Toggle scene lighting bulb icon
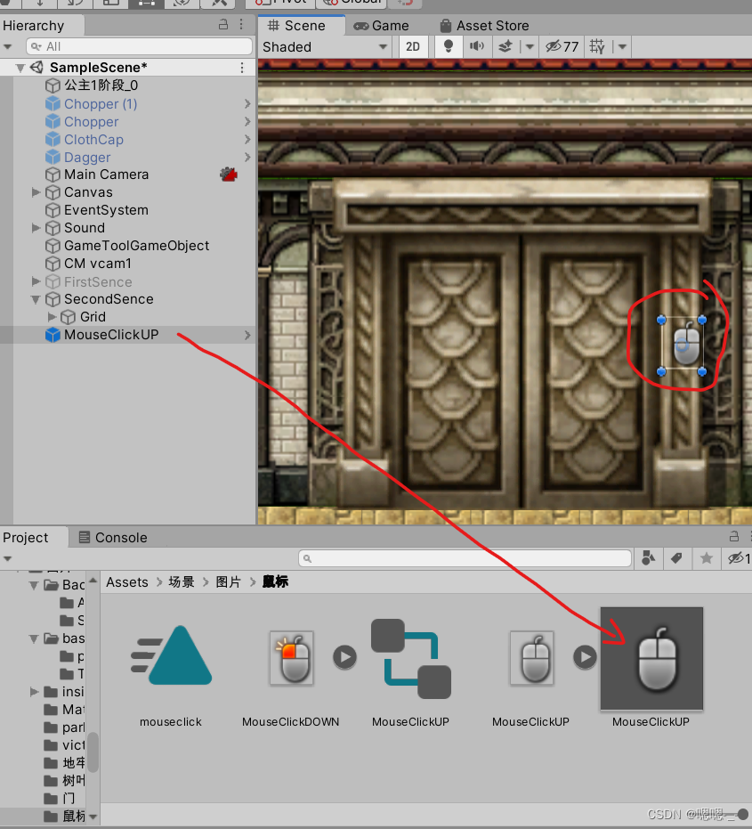Image resolution: width=752 pixels, height=829 pixels. pos(449,46)
